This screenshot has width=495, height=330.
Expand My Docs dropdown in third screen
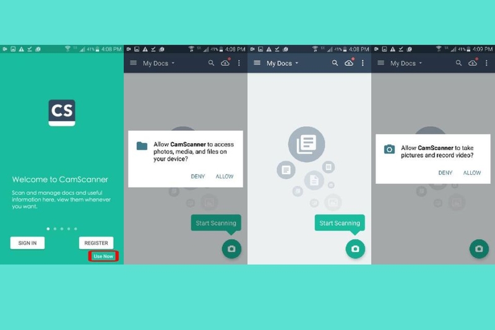pos(282,63)
